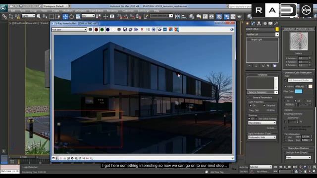317x178 pixels.
Task: Click the photometric web diagram thumbnail
Action: click(x=299, y=42)
